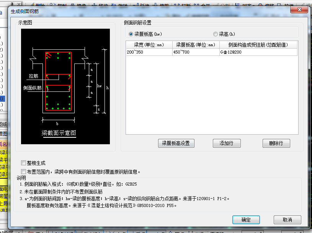The image size is (312, 233).
Task: Click the 梁腹板高(单位:mm) column header
Action: tap(196, 45)
